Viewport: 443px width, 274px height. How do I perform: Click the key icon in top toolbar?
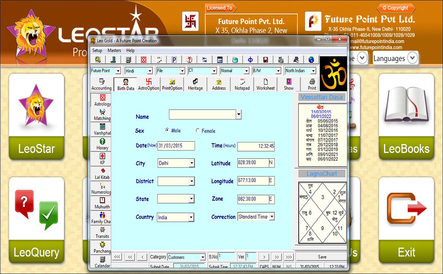tap(98, 60)
